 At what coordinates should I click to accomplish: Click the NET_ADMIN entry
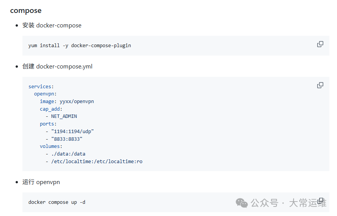tap(64, 116)
